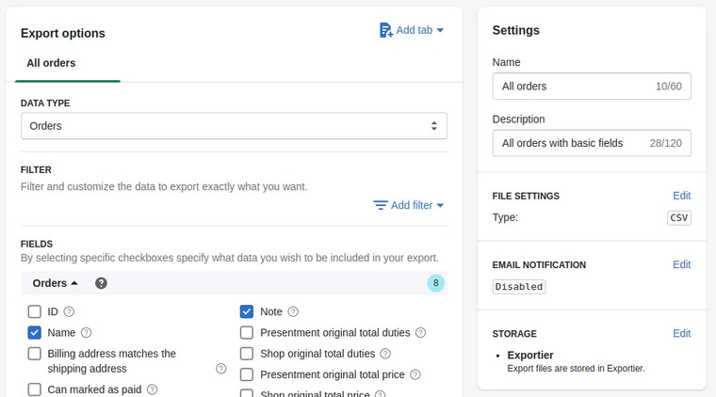Open the Add tab menu
The image size is (716, 397).
click(412, 30)
